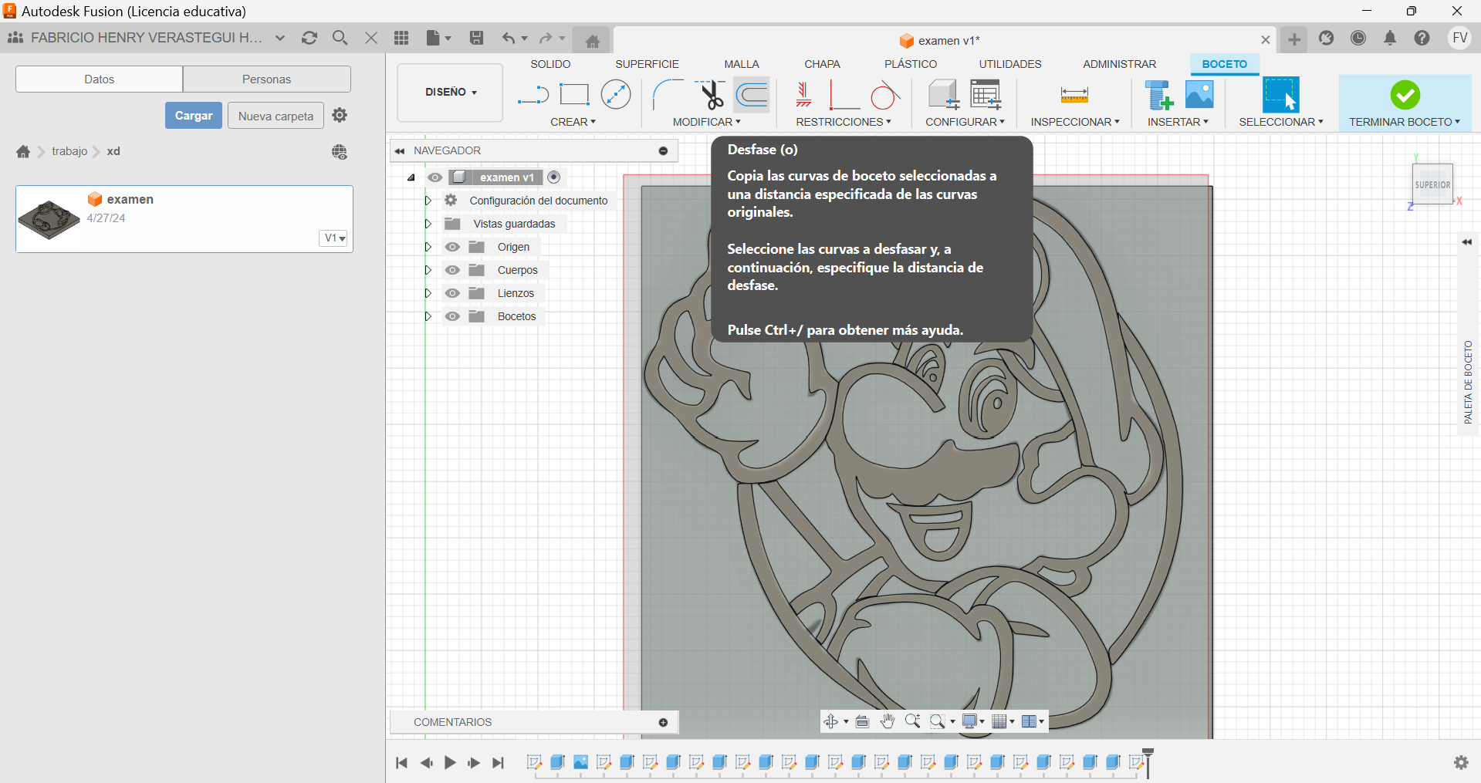
Task: Open the CREAR dropdown menu
Action: [x=573, y=122]
